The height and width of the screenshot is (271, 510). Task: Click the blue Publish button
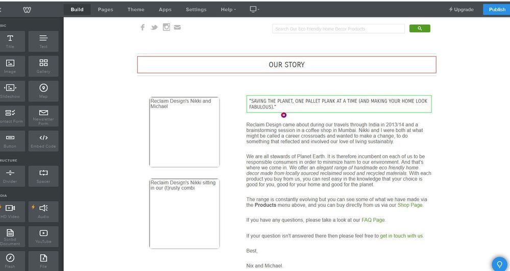496,10
